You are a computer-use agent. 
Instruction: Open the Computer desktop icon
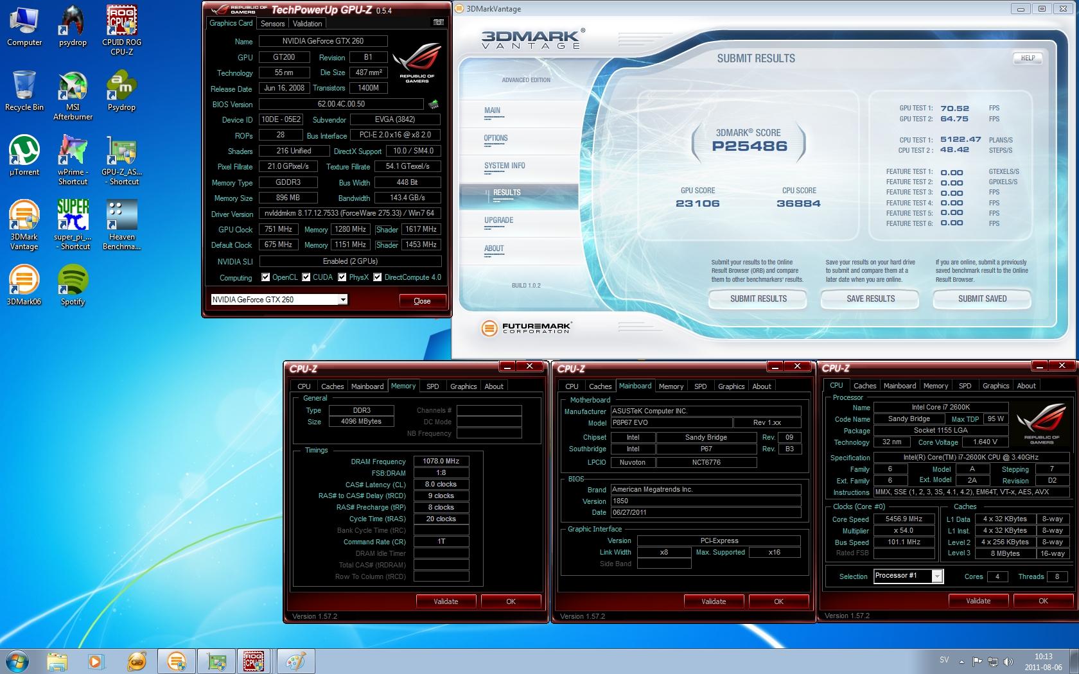click(x=24, y=26)
